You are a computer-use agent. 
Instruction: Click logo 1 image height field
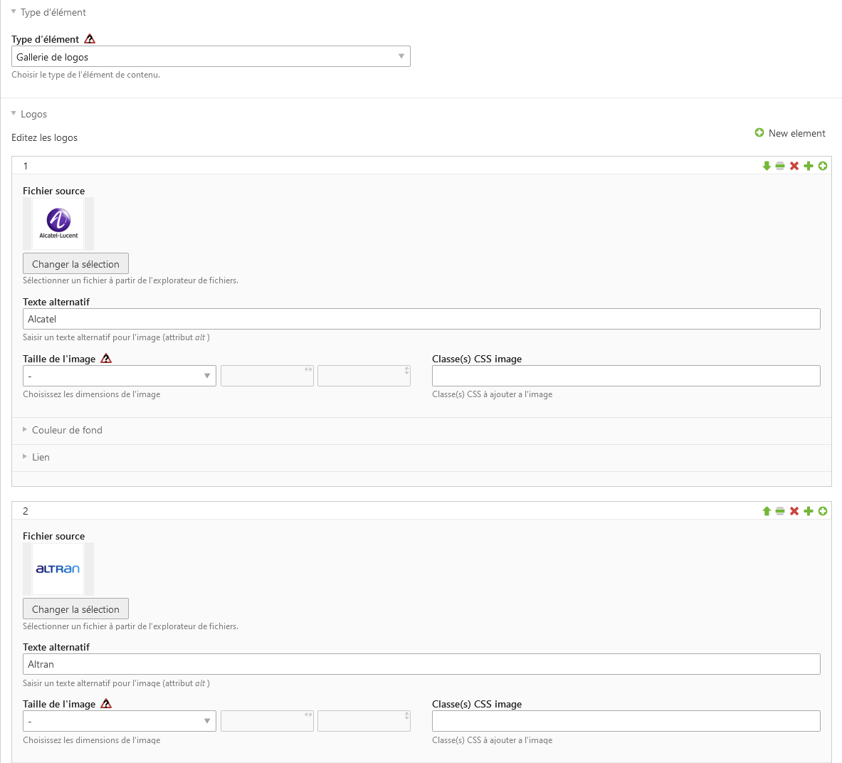click(x=364, y=376)
